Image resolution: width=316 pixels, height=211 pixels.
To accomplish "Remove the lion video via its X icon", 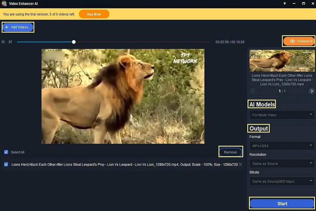I will pos(240,164).
